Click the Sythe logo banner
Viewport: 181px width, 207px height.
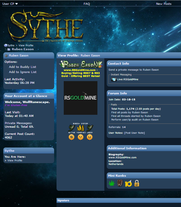(45, 26)
